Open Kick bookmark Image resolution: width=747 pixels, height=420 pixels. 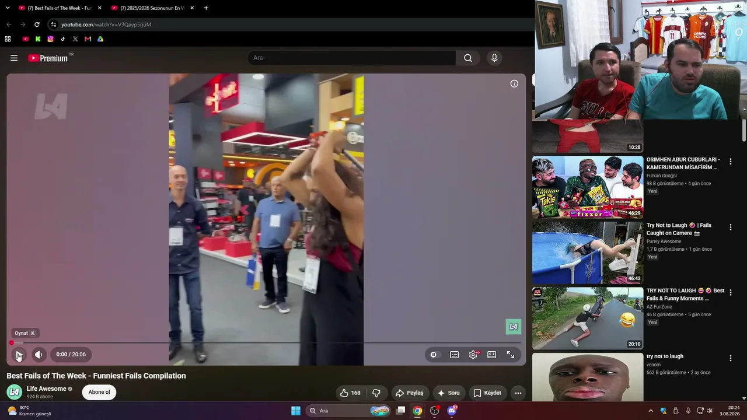click(38, 39)
